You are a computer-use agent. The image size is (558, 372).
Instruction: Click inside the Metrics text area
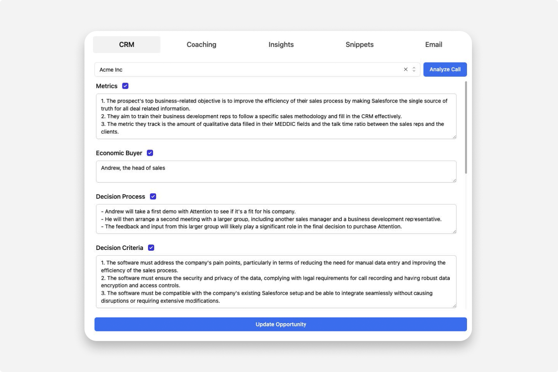point(276,116)
